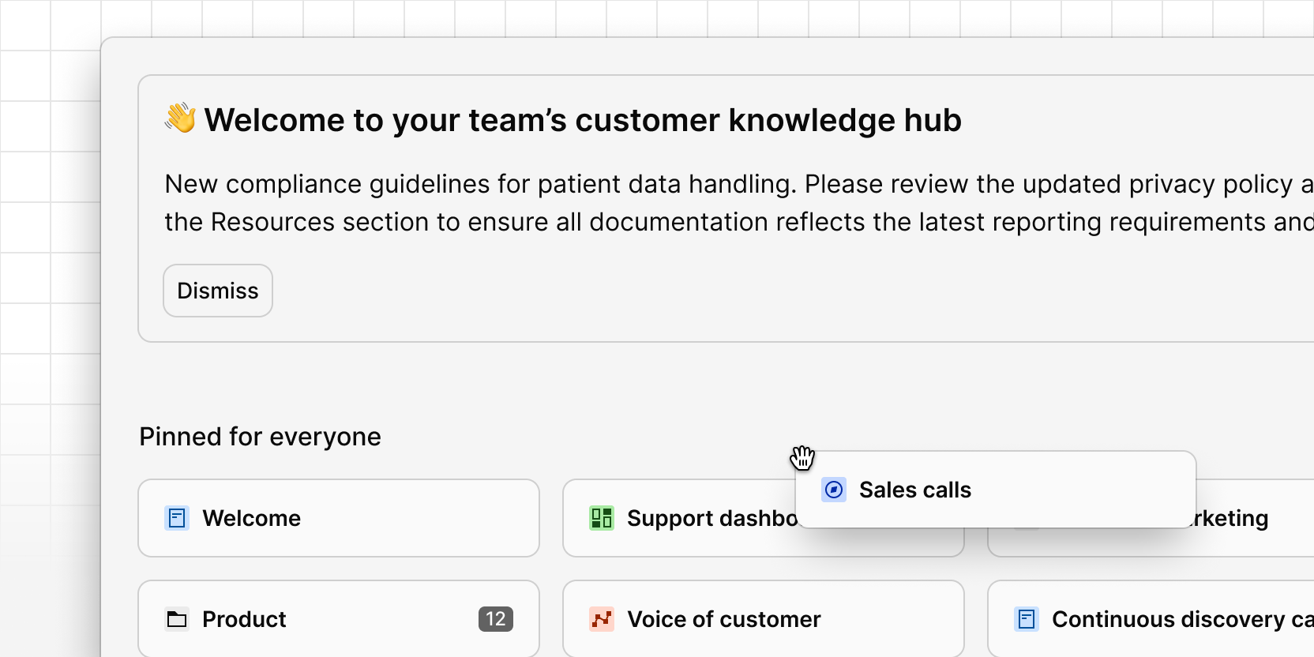
Task: Click the blue Welcome document icon
Action: point(177,518)
